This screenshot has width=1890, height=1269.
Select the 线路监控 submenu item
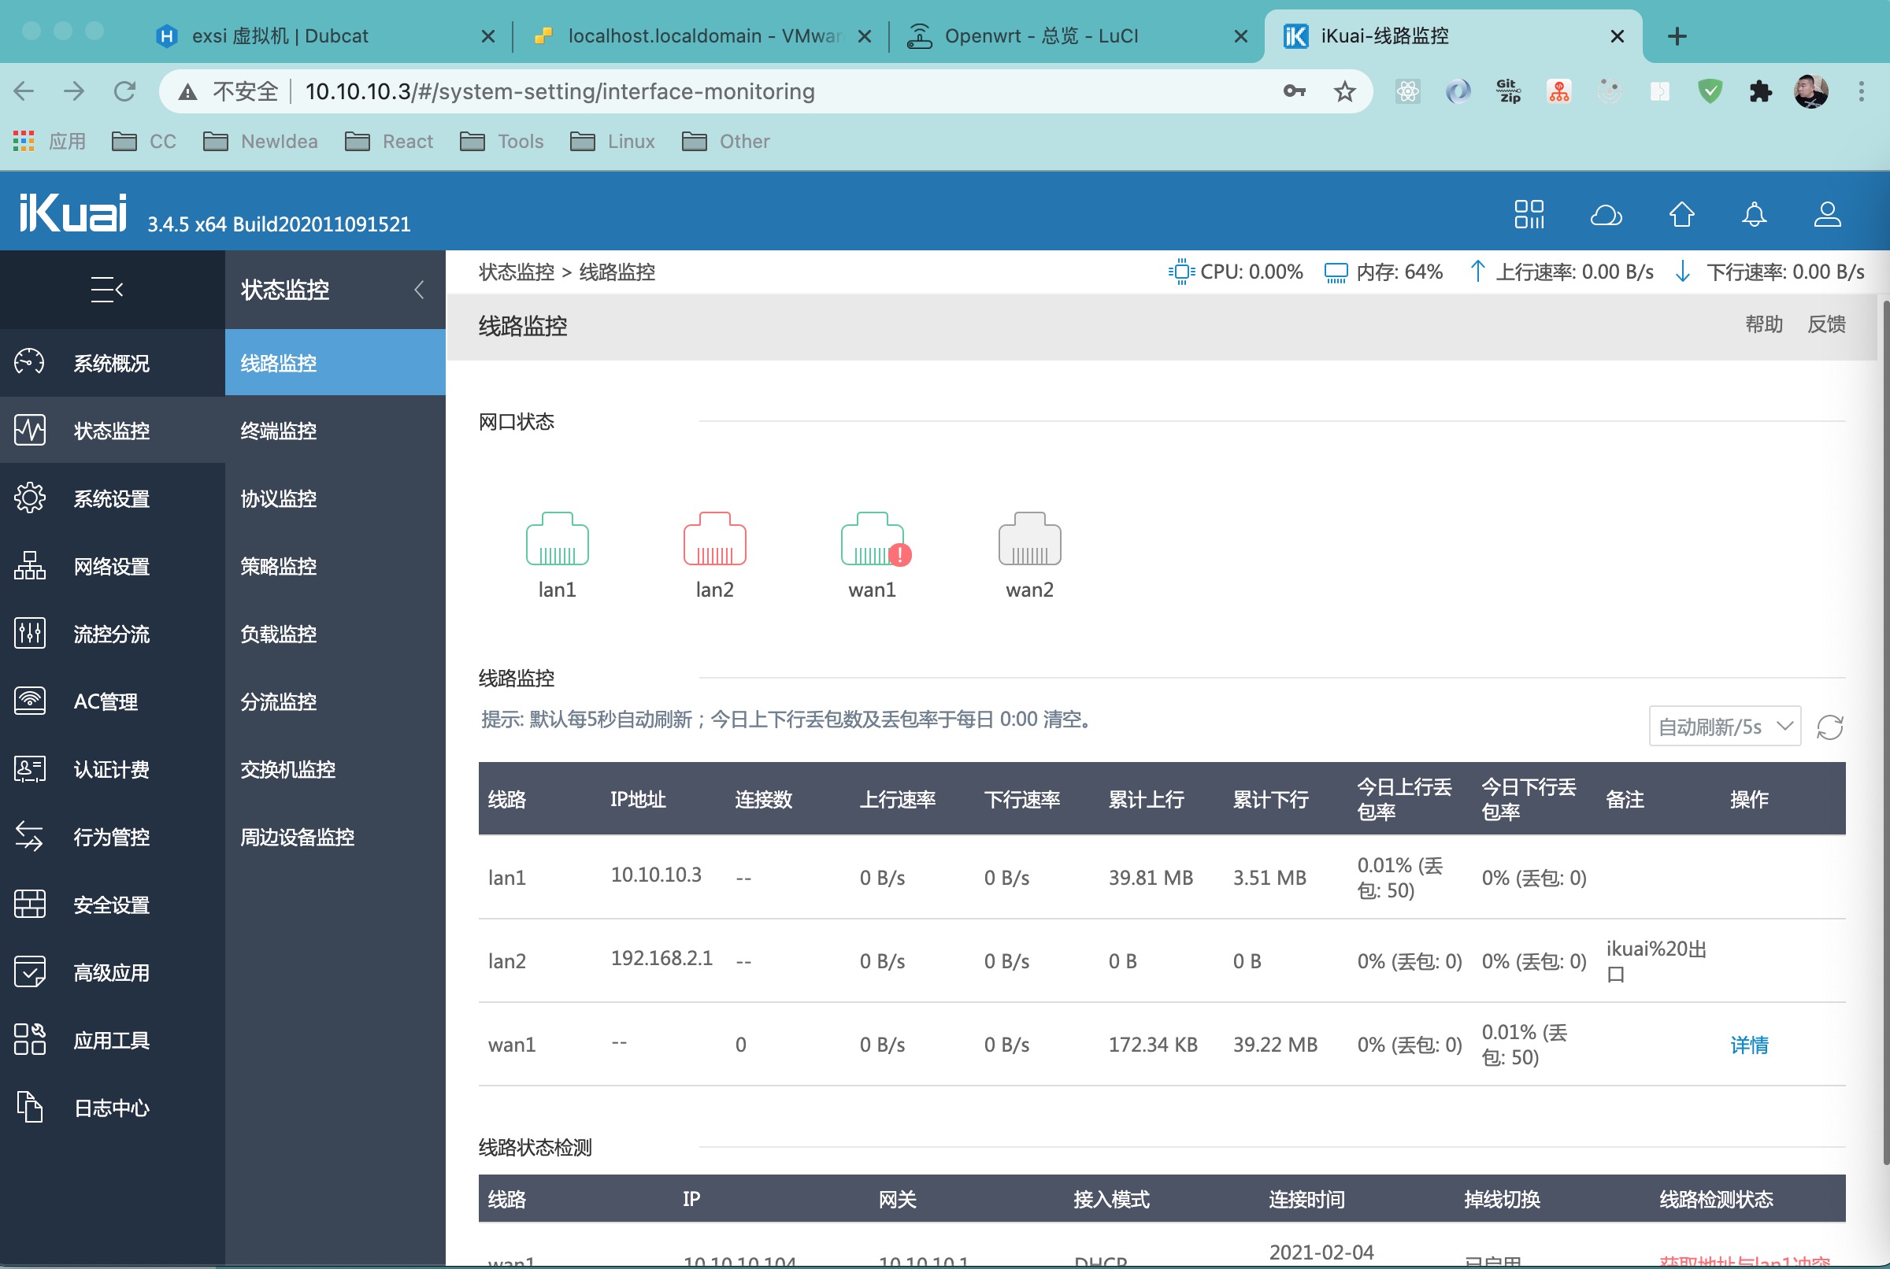point(335,364)
